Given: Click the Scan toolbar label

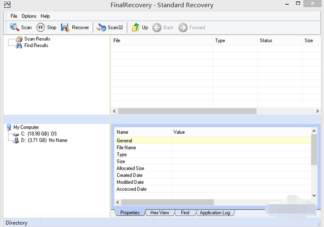Looking at the screenshot, I should tap(26, 27).
